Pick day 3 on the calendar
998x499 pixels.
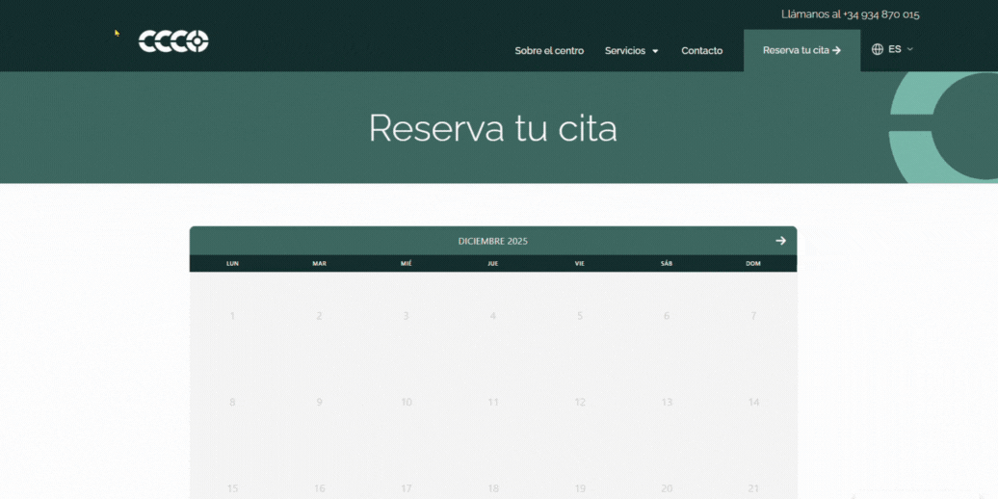pyautogui.click(x=406, y=316)
